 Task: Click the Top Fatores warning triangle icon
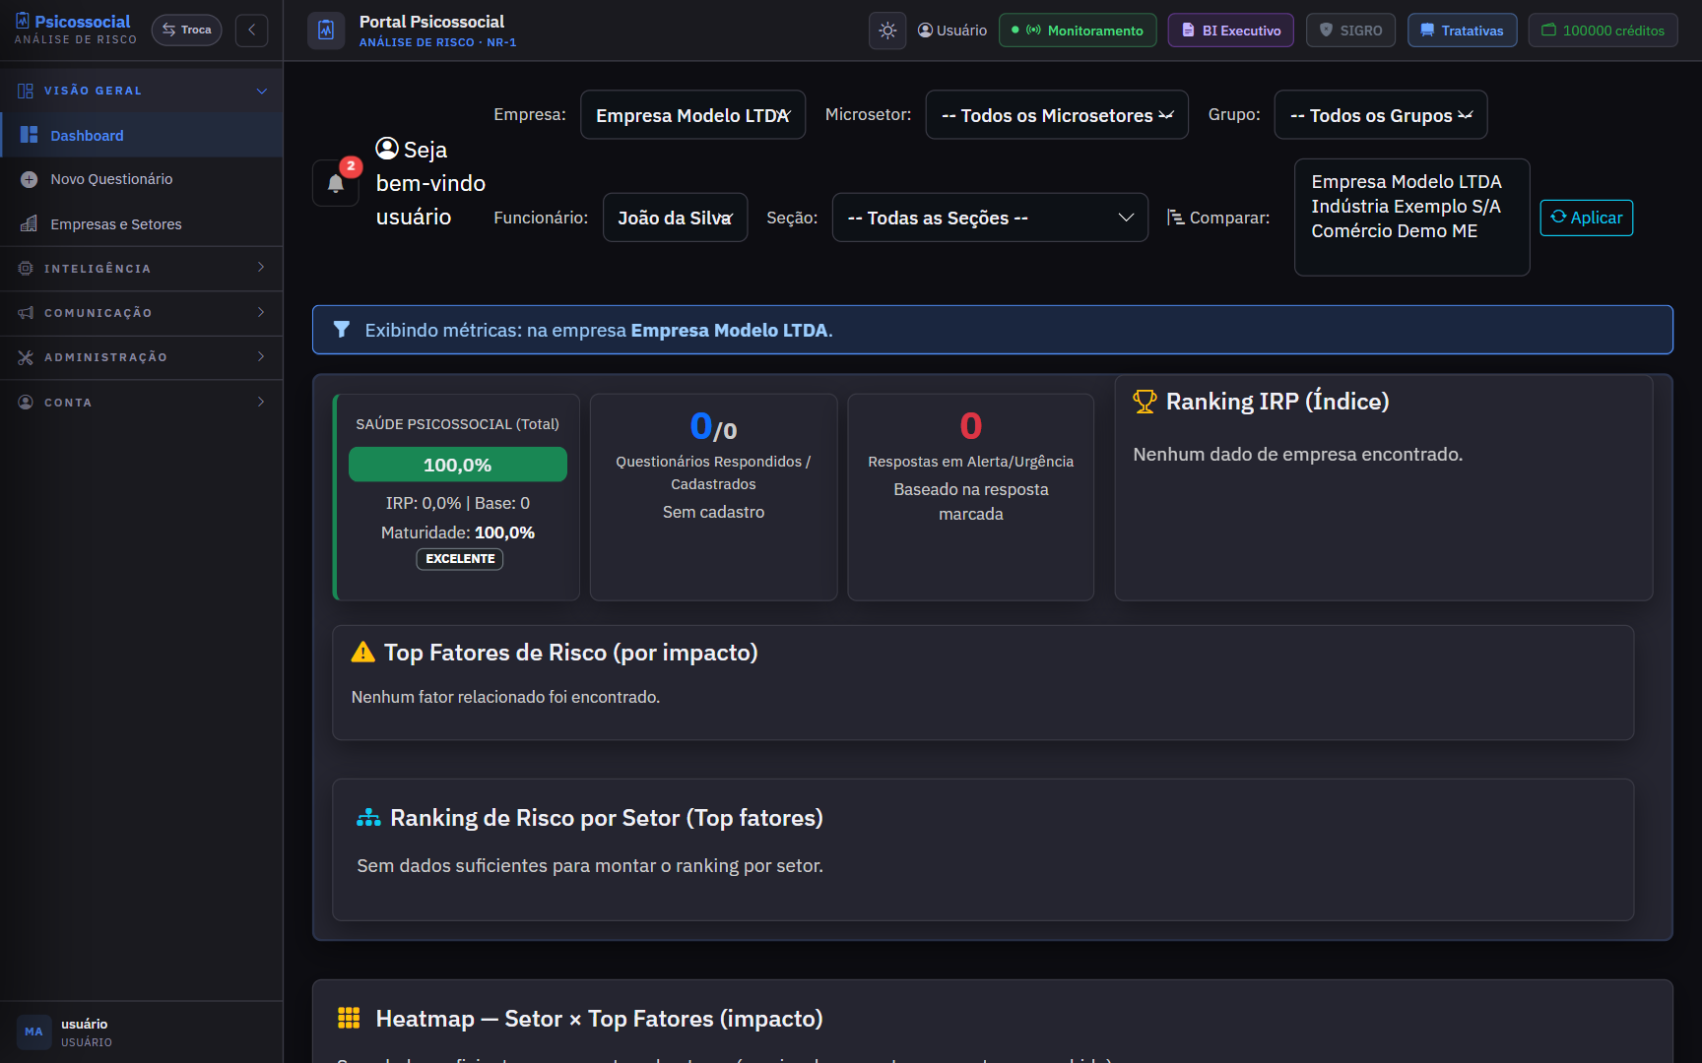363,653
